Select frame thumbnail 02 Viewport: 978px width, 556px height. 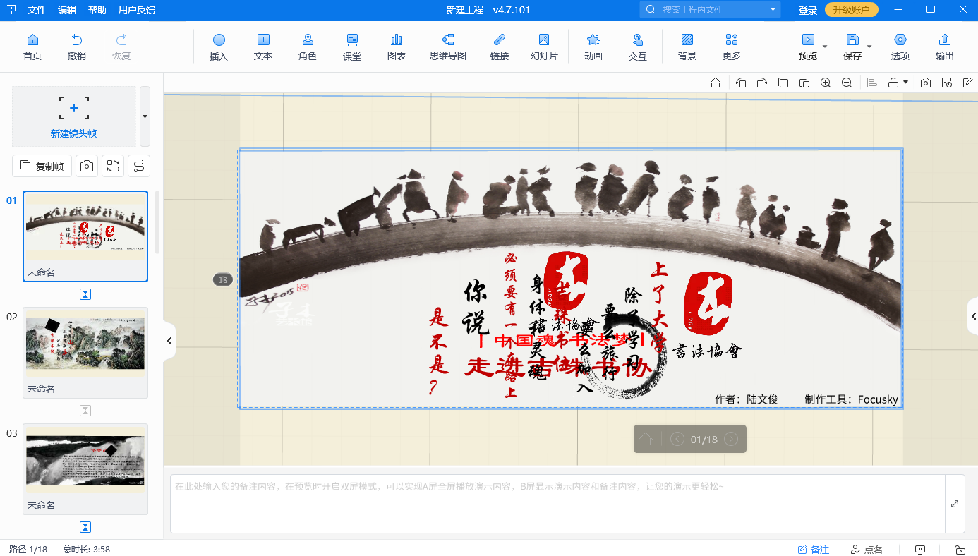click(85, 353)
